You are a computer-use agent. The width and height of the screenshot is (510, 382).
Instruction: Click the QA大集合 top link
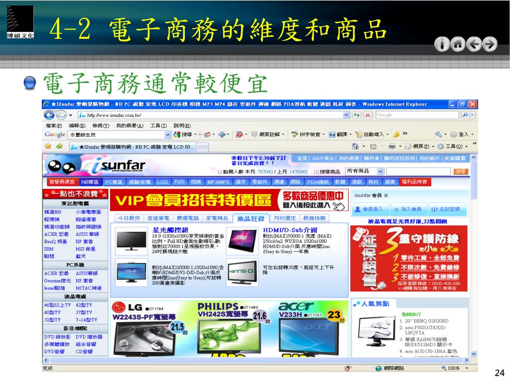pos(323,159)
